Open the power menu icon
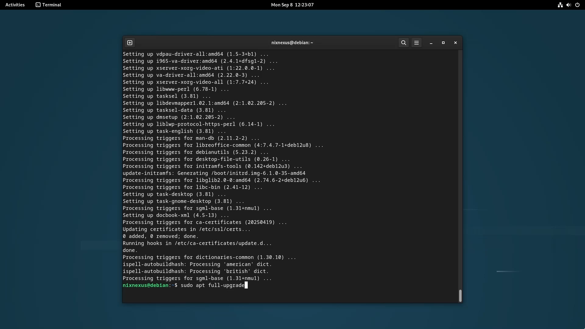The height and width of the screenshot is (329, 585). [577, 5]
